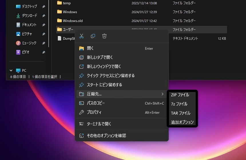Open 追加オプション in compress submenu

coord(182,122)
